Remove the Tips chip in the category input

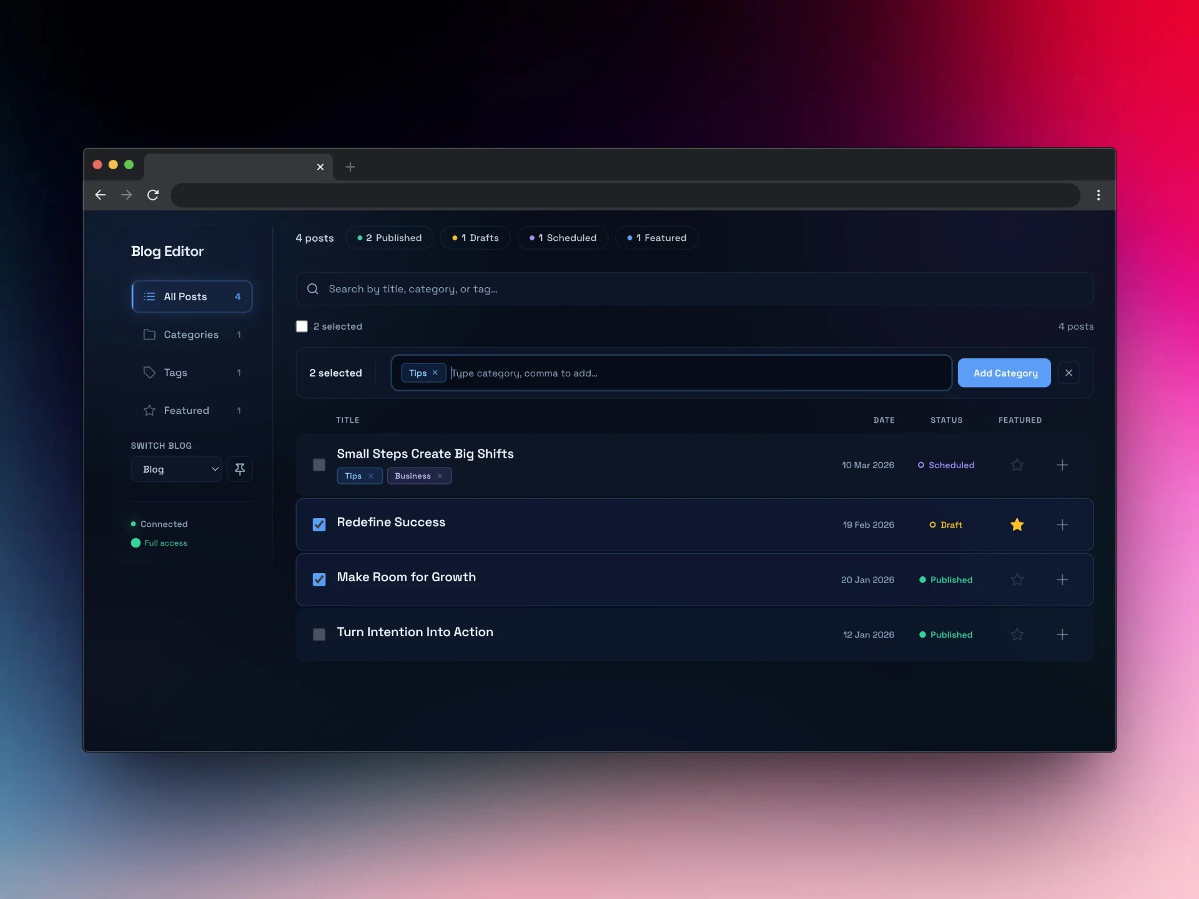[435, 373]
